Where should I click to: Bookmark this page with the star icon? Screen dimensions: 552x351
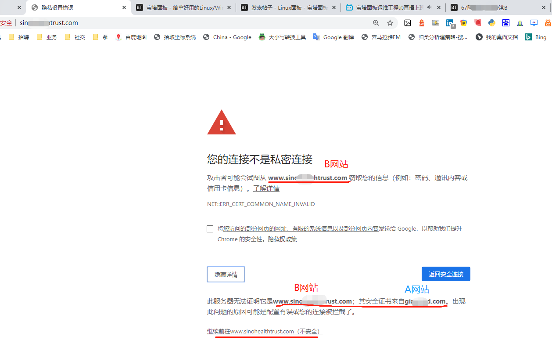coord(390,23)
